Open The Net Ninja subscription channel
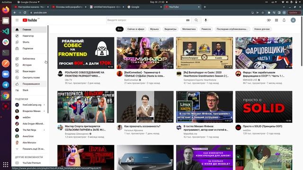The image size is (303, 170). (x=29, y=130)
